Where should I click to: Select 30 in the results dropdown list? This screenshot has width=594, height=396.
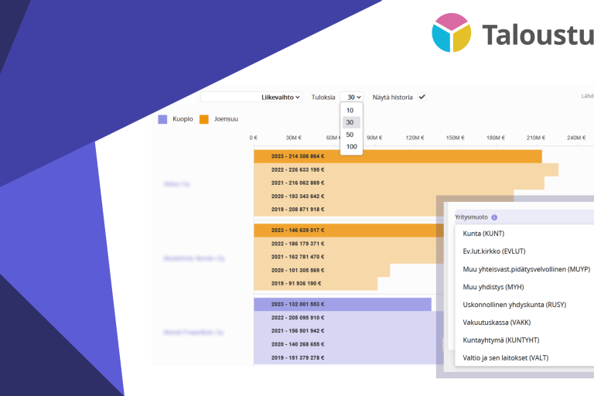[x=351, y=122]
